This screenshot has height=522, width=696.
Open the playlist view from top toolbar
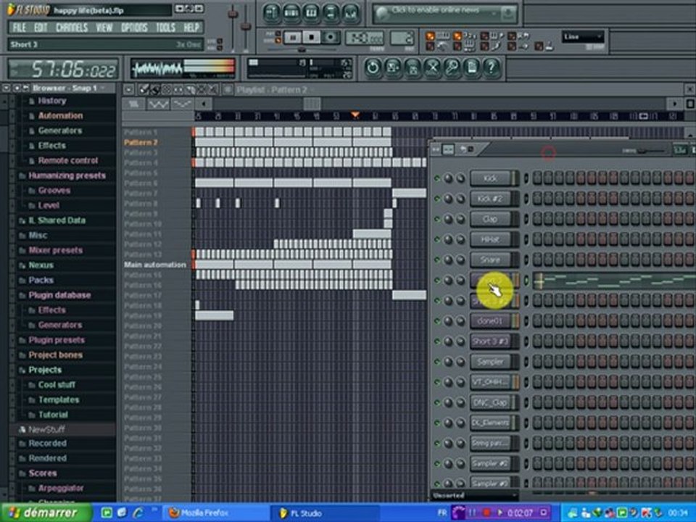coord(271,13)
